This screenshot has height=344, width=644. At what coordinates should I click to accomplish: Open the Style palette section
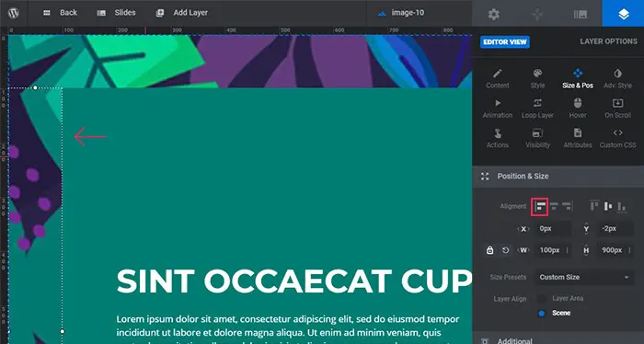[x=537, y=78]
